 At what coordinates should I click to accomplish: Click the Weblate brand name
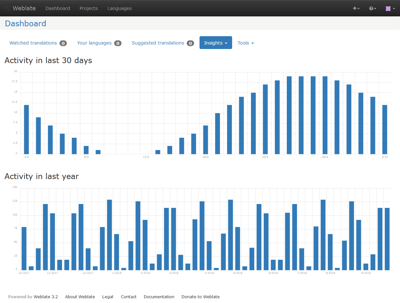point(24,8)
